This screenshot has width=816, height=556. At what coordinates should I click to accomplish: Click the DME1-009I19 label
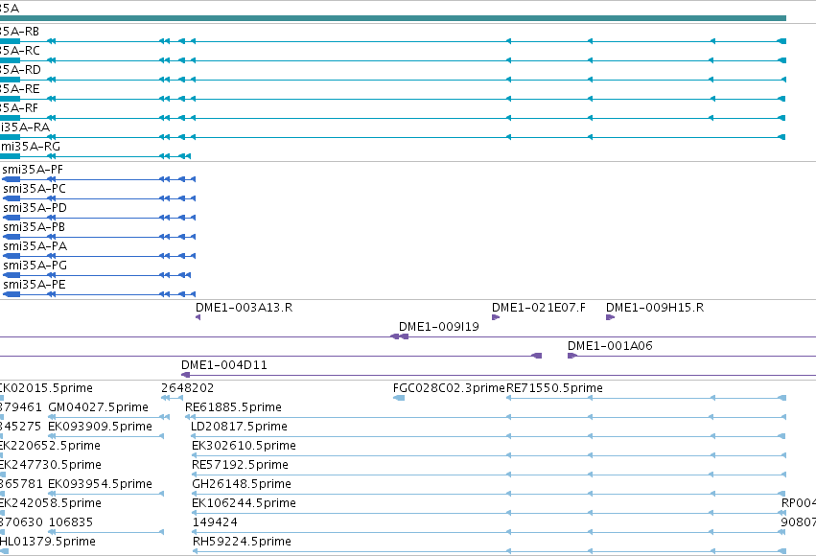point(439,327)
